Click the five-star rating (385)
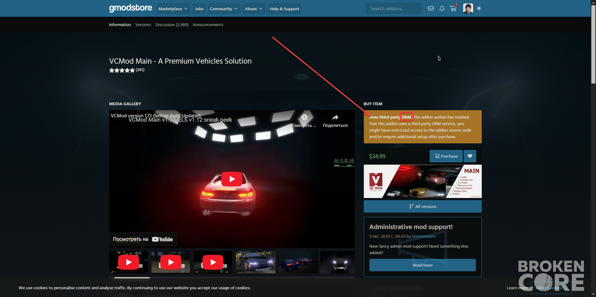 pyautogui.click(x=127, y=70)
